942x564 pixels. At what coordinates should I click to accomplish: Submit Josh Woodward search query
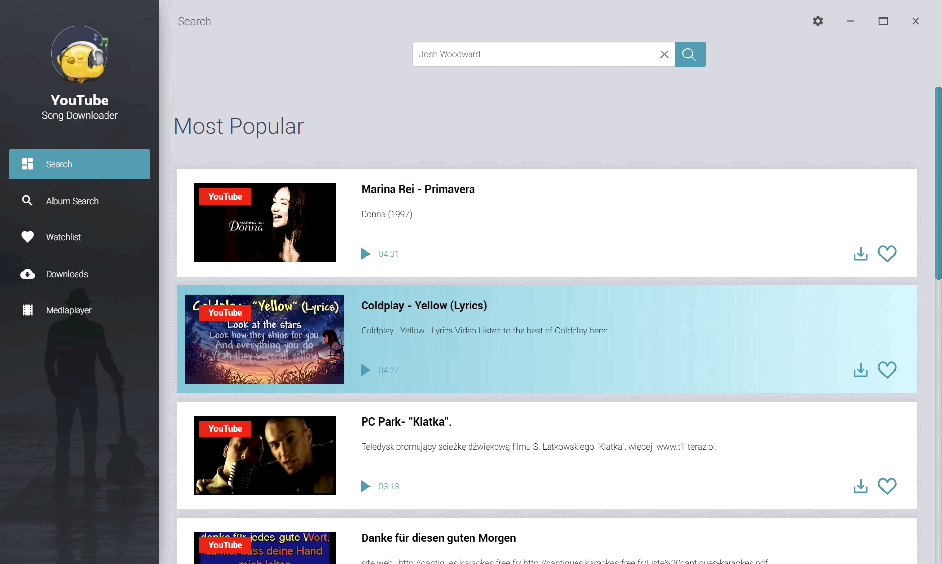pos(689,54)
